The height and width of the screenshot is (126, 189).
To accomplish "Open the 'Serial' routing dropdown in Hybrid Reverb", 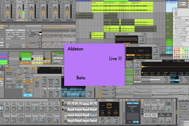I will point(165,75).
